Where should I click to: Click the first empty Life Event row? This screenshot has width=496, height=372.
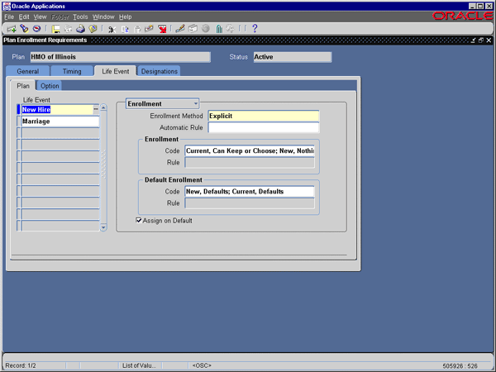(60, 133)
